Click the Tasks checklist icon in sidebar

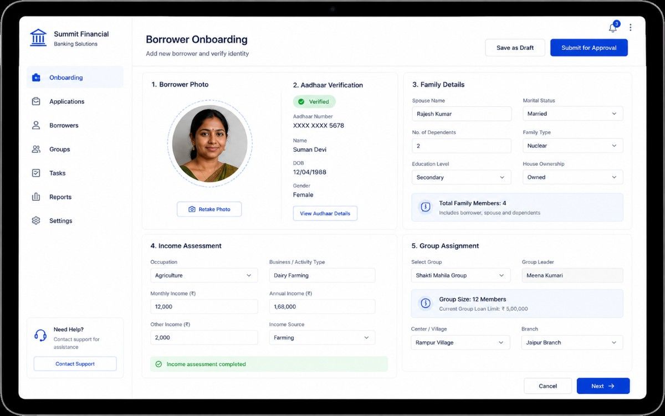[x=36, y=173]
